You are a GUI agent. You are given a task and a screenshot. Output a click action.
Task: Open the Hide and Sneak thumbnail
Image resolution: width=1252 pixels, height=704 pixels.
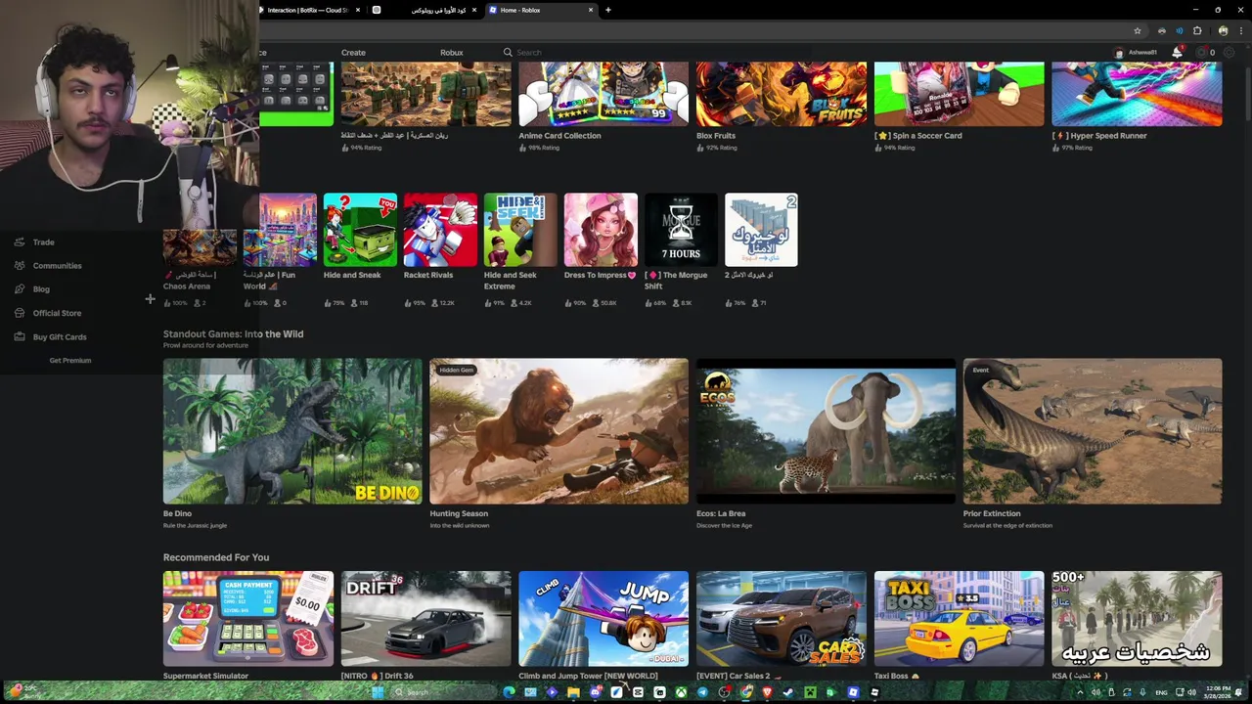click(360, 230)
